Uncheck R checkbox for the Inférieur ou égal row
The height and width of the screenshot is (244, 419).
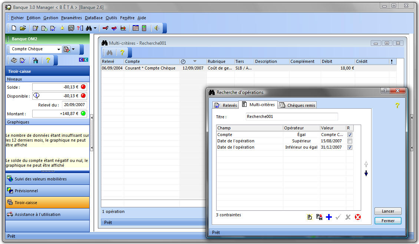coord(350,148)
